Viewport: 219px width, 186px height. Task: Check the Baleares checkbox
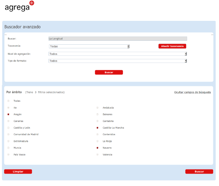[97, 114]
